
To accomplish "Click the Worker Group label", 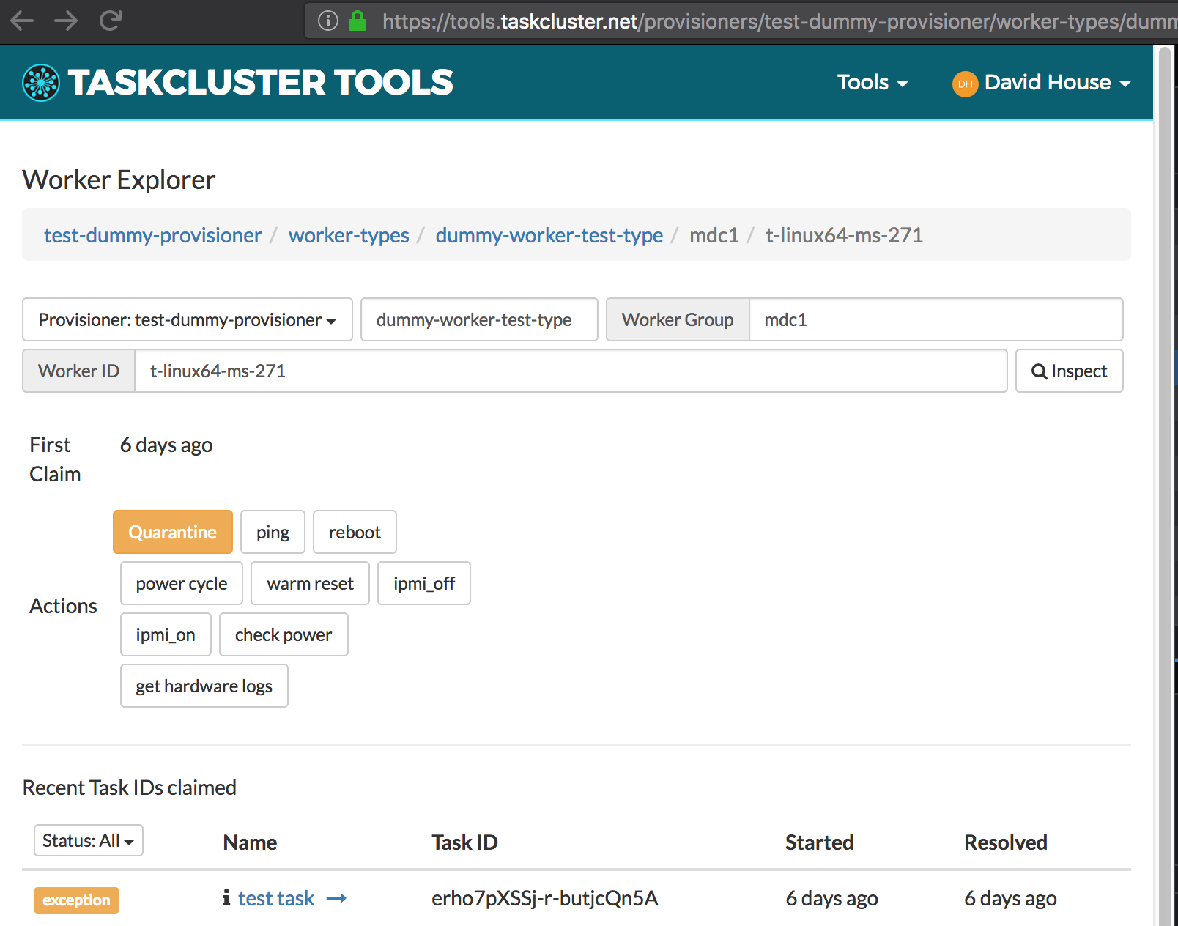I will click(678, 319).
